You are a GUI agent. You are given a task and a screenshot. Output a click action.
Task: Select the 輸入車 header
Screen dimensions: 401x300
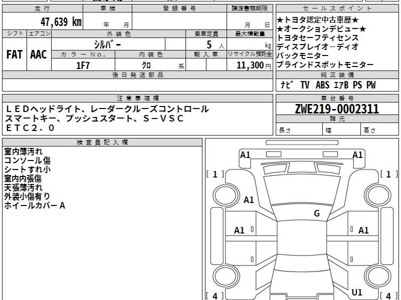click(x=206, y=54)
